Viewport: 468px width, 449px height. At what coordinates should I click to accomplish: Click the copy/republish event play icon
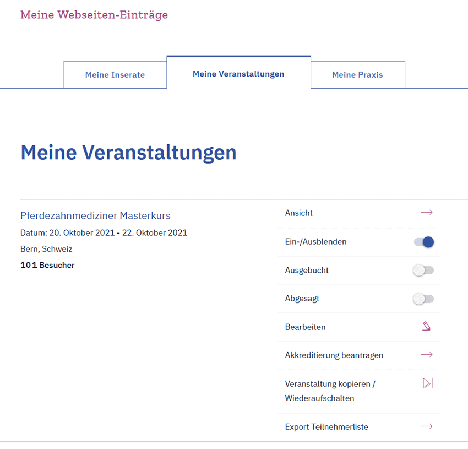[427, 383]
